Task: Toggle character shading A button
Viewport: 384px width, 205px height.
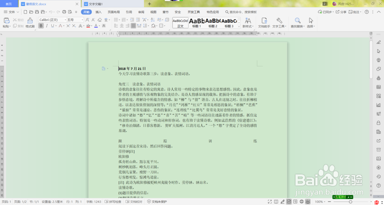Action: pyautogui.click(x=104, y=26)
